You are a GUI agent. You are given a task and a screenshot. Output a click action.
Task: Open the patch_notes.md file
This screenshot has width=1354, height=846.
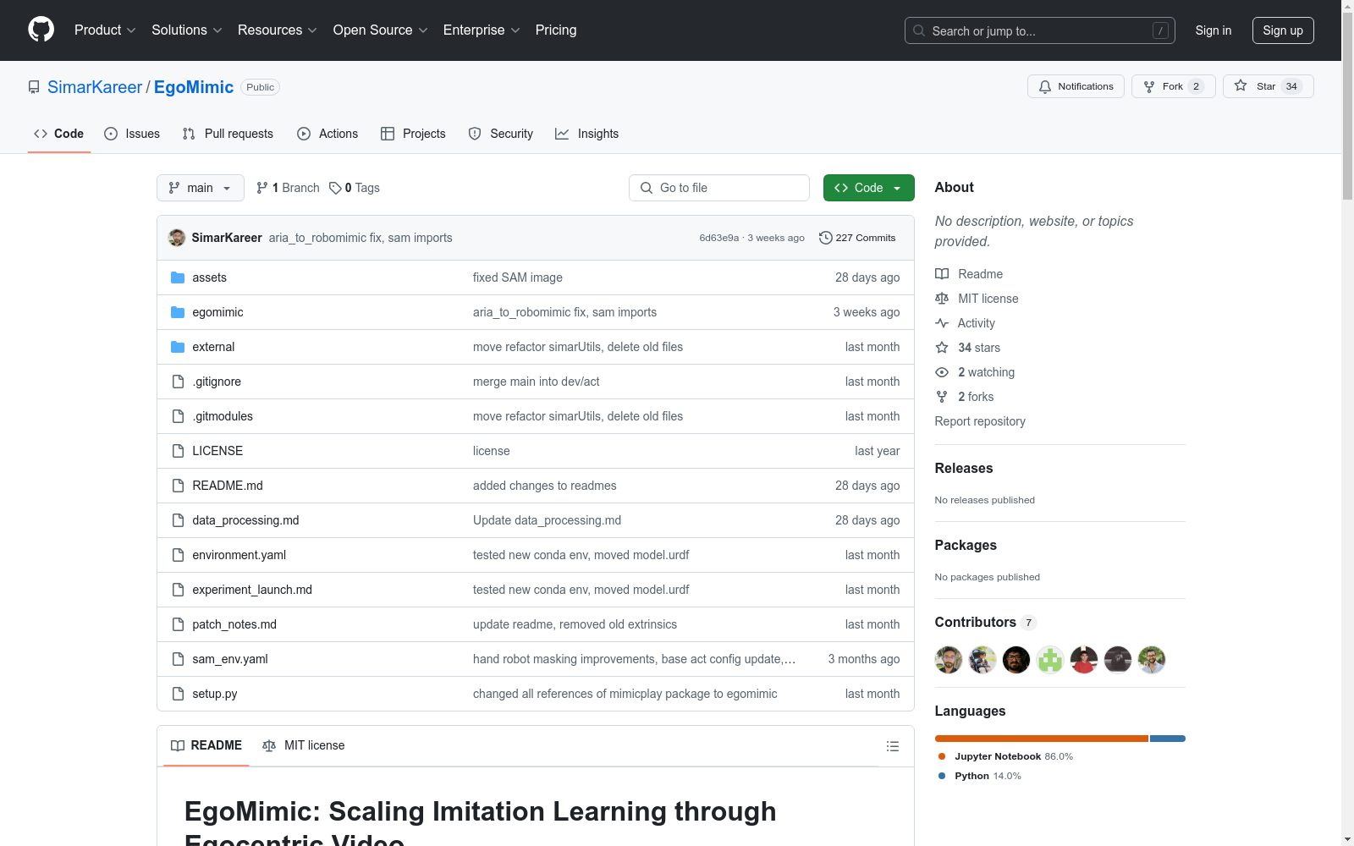click(234, 624)
